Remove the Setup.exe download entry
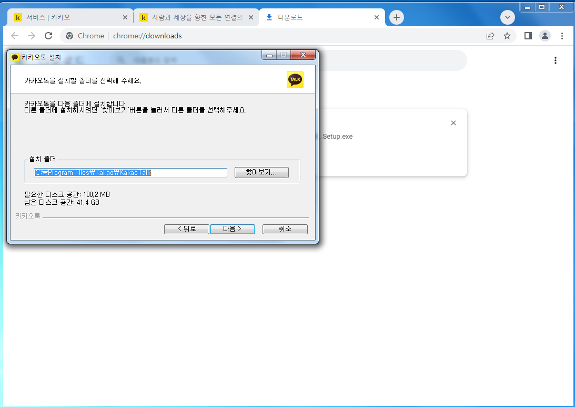 click(x=453, y=123)
